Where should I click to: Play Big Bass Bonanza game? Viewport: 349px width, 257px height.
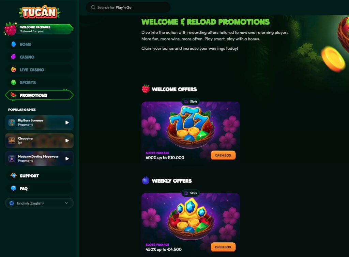coord(67,123)
